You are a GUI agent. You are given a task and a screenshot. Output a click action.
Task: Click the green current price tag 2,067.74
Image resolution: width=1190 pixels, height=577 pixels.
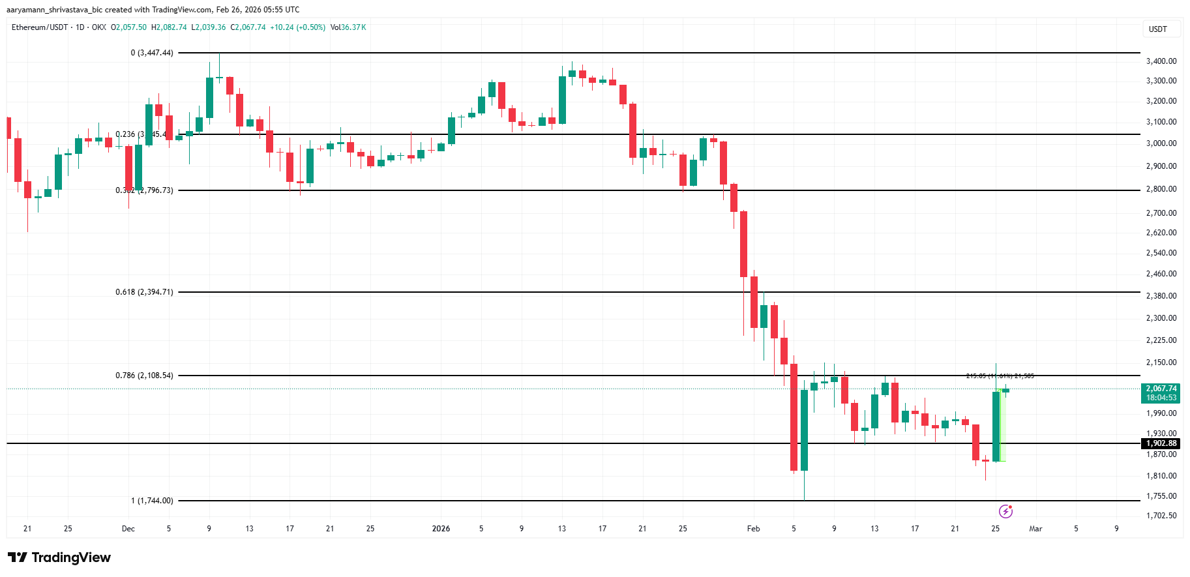1161,392
